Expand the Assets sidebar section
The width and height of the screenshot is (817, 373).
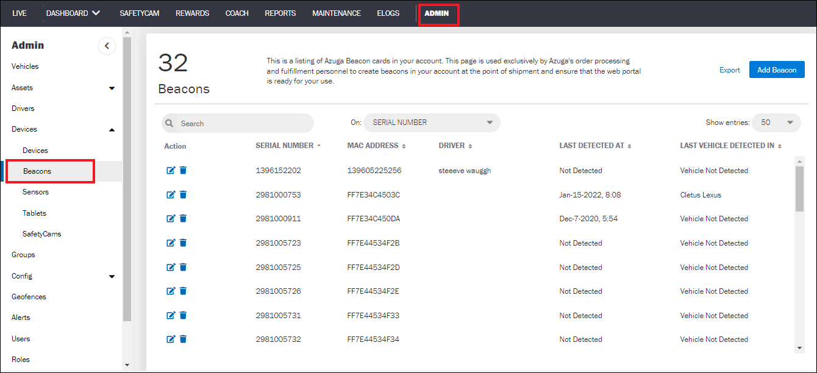(112, 88)
